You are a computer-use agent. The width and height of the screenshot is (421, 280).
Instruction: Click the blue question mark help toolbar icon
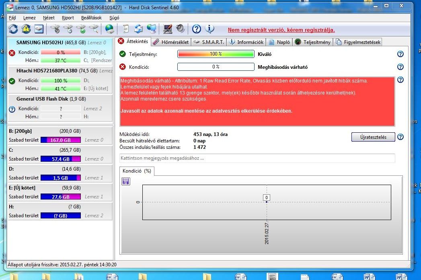coord(197,29)
